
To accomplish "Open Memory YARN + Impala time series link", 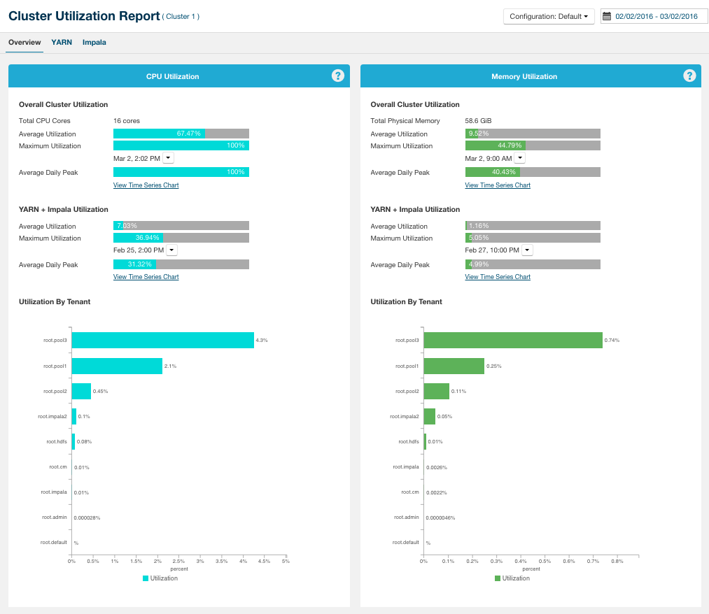I will click(x=498, y=277).
